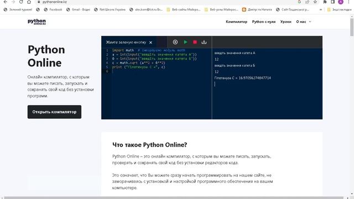
Task: Click the horizontal page scrollbar
Action: [173, 198]
